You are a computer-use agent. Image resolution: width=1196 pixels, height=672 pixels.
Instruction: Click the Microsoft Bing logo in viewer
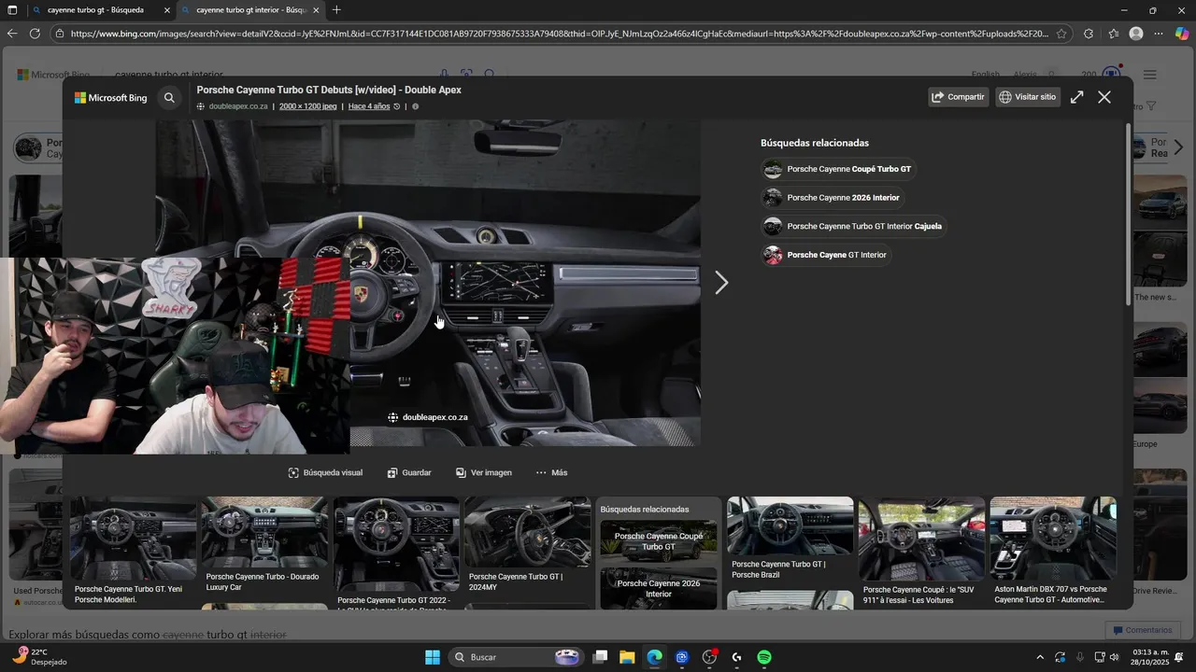(x=111, y=97)
